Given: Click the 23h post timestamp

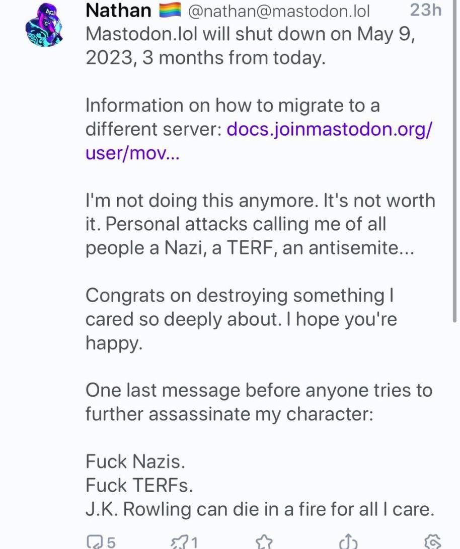Looking at the screenshot, I should 425,10.
